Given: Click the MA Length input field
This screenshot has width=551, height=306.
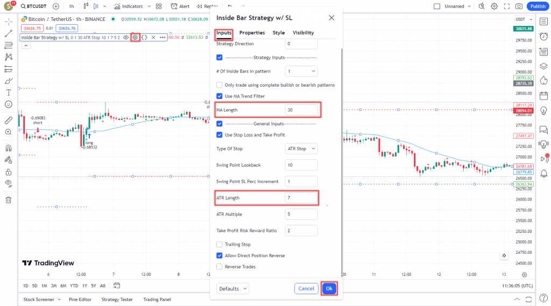Looking at the screenshot, I should [301, 110].
